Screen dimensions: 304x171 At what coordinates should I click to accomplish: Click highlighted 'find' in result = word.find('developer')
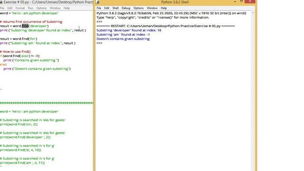tap(25, 26)
